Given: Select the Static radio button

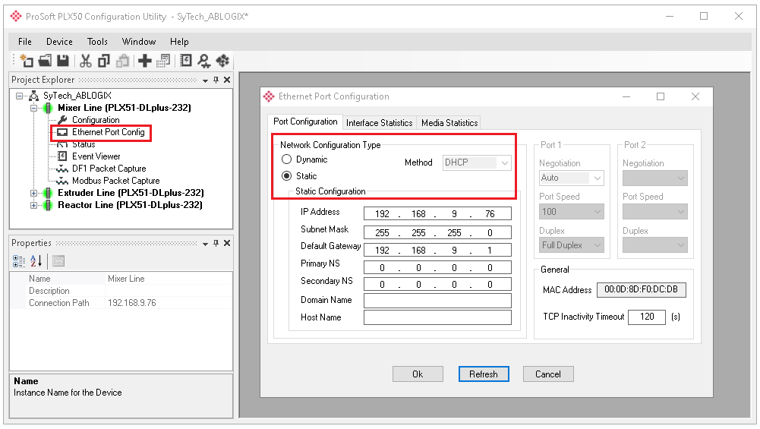Looking at the screenshot, I should click(286, 176).
